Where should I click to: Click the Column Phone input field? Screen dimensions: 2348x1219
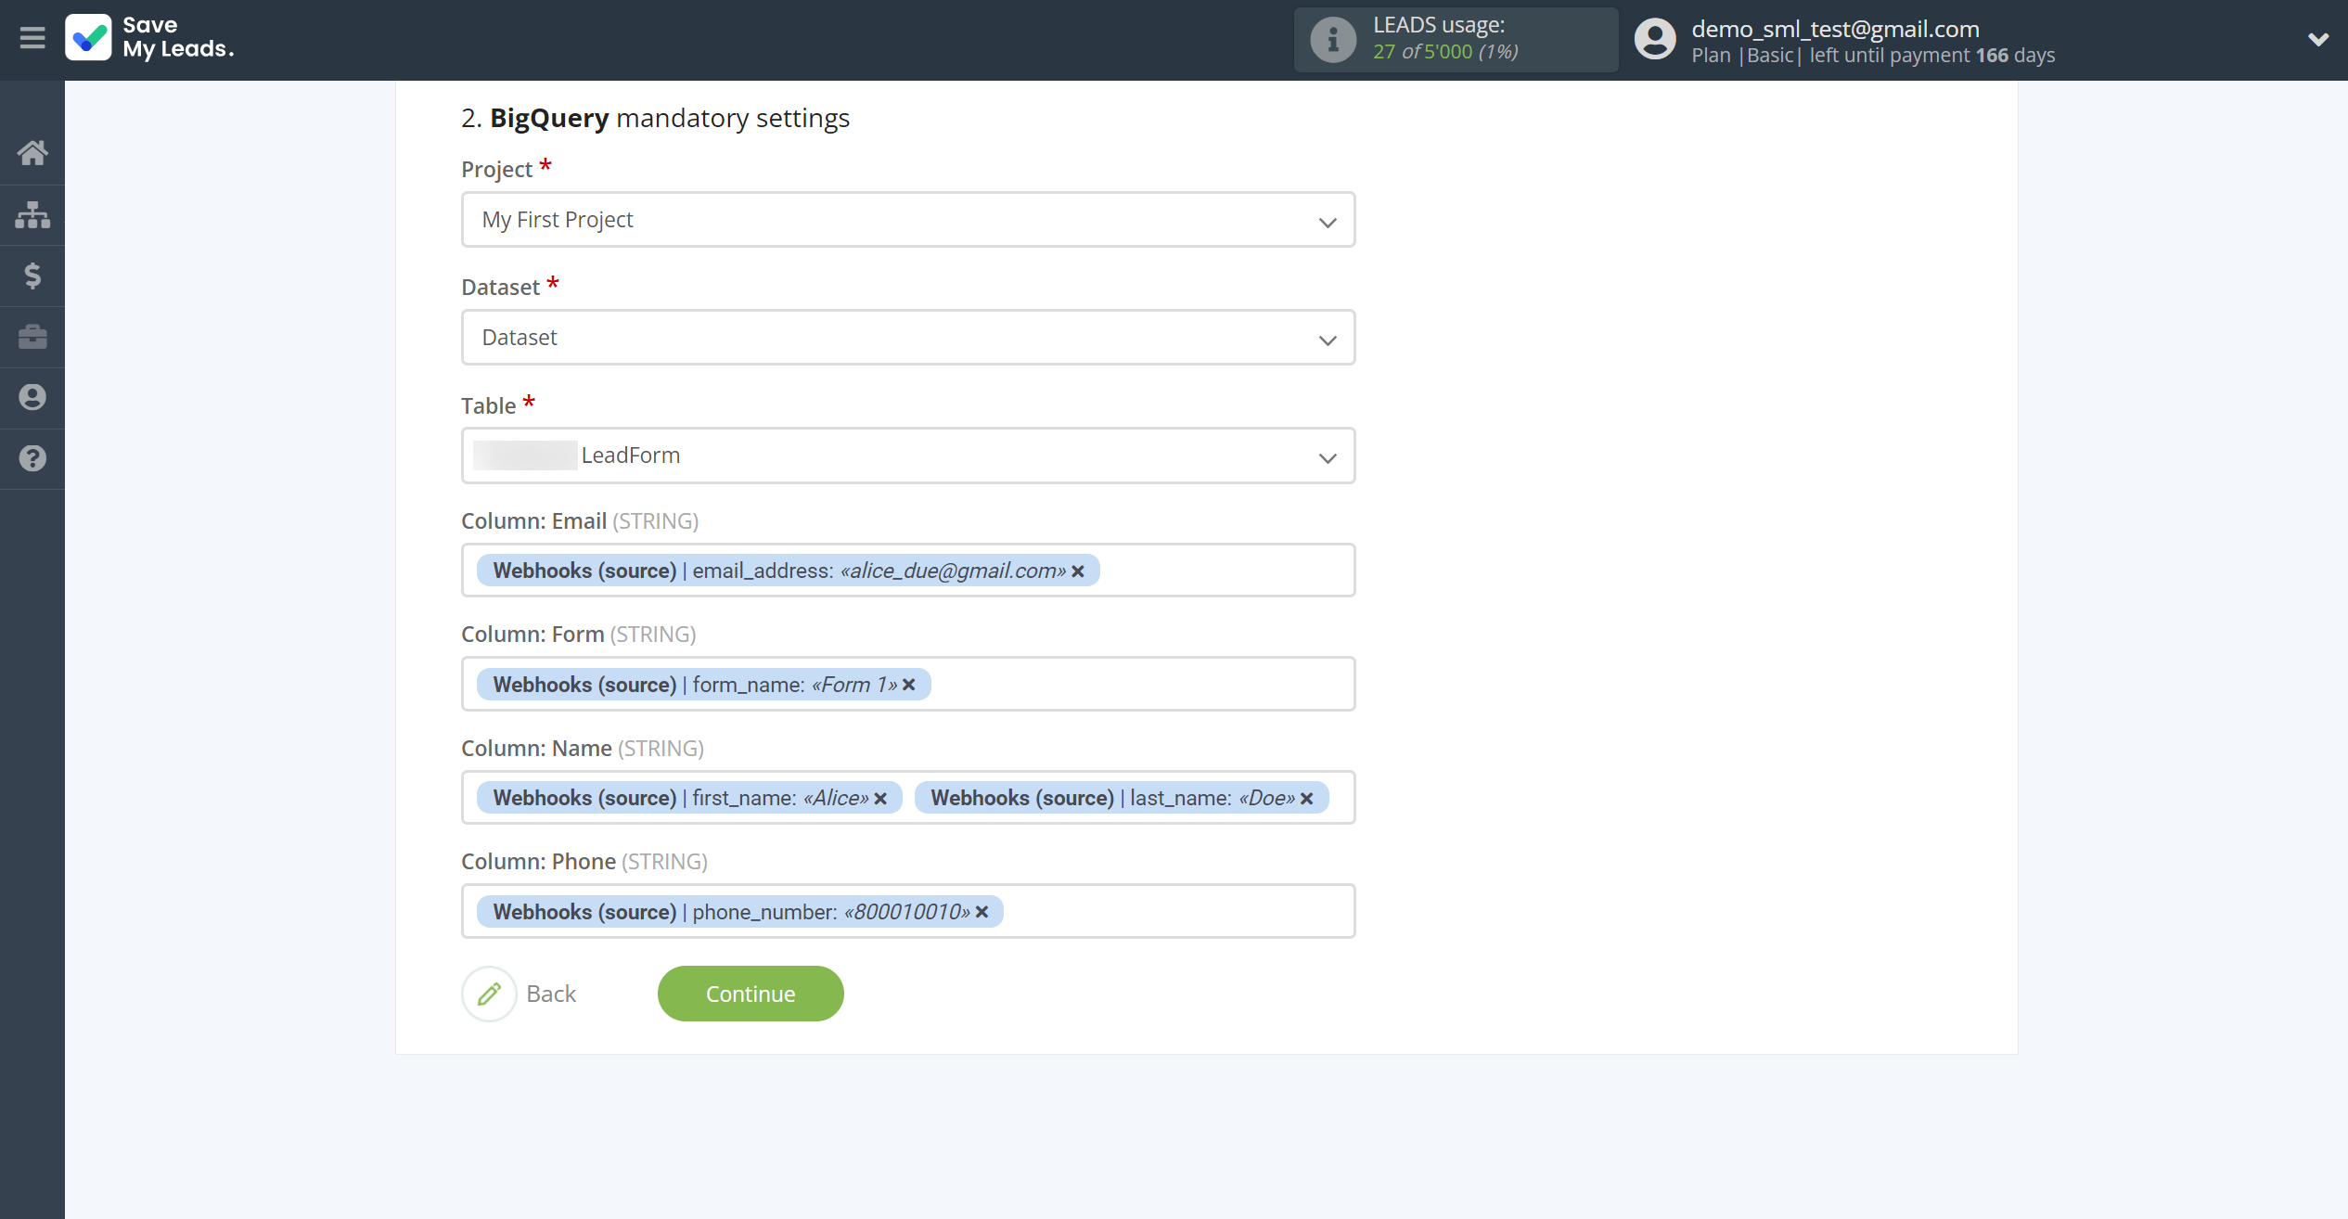click(908, 911)
